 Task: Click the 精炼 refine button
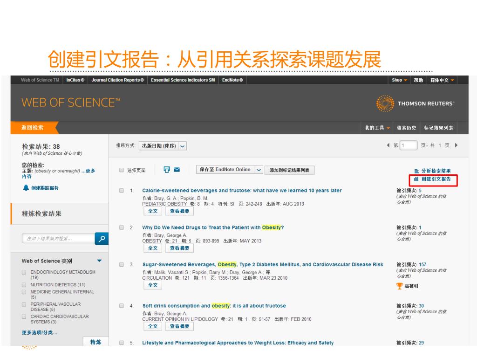95,342
